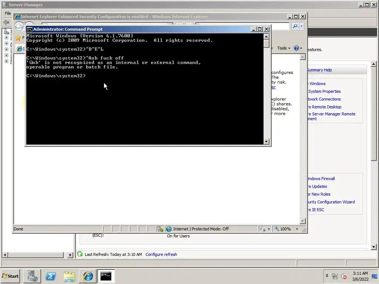379x284 pixels.
Task: Open the 'Windows Firewall' link
Action: (x=321, y=179)
